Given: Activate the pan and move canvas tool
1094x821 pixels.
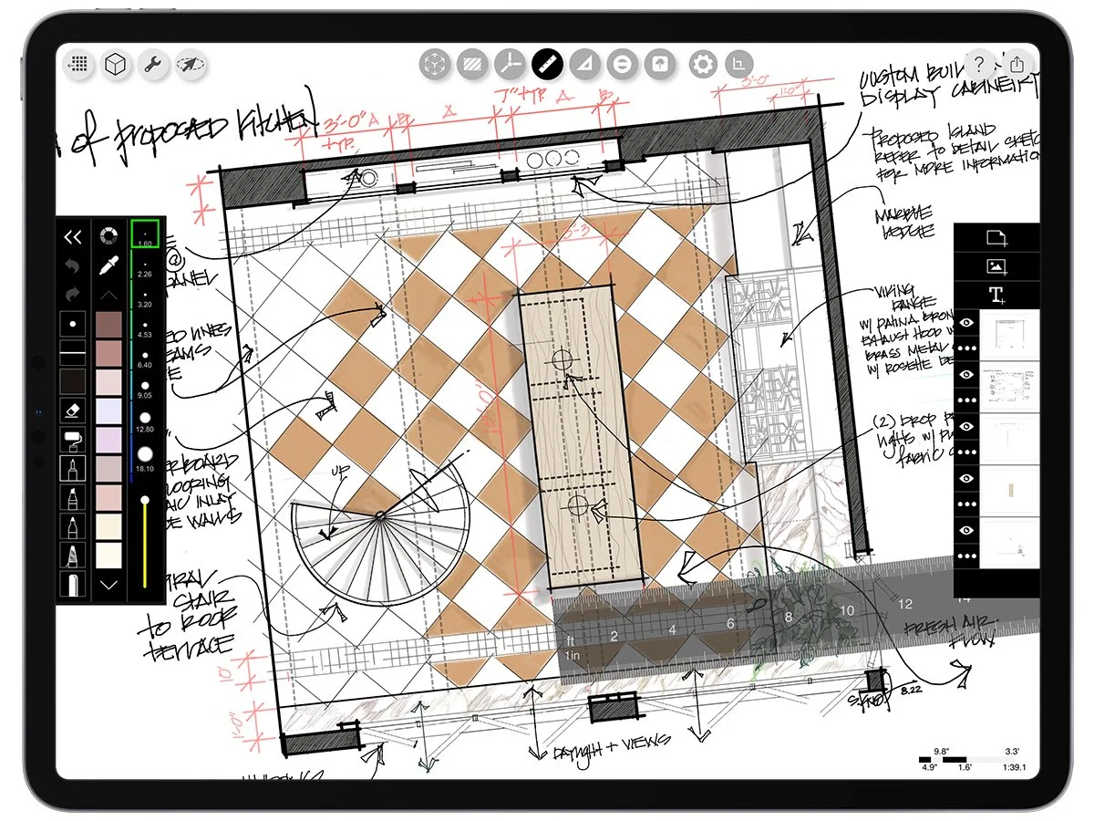Looking at the screenshot, I should (435, 65).
